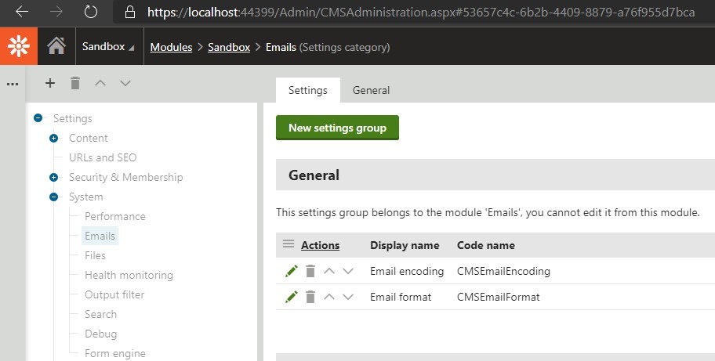The height and width of the screenshot is (361, 715).
Task: Select the Content tree item
Action: [88, 138]
